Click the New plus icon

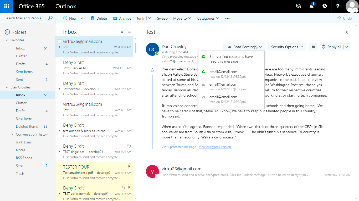coord(65,18)
